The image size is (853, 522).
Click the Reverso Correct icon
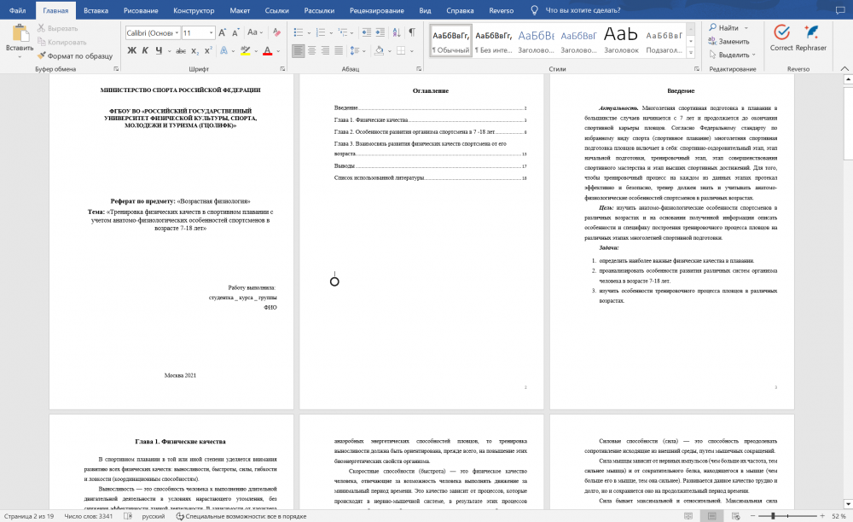click(x=781, y=32)
